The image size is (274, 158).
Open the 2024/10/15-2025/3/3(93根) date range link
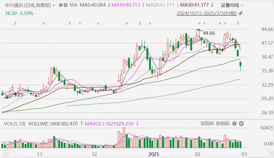coord(207,13)
